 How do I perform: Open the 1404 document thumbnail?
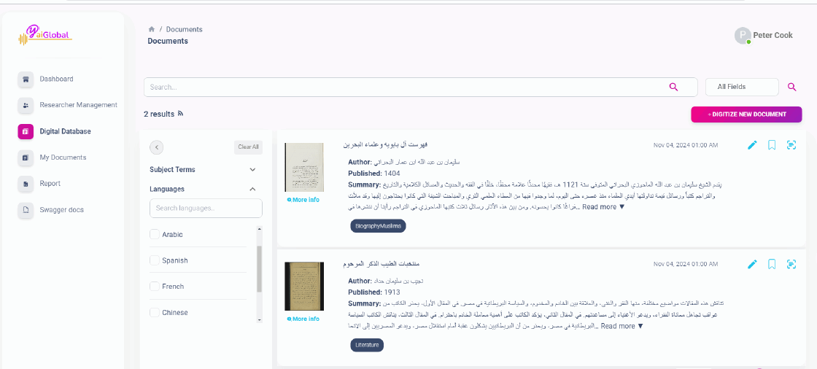(303, 167)
